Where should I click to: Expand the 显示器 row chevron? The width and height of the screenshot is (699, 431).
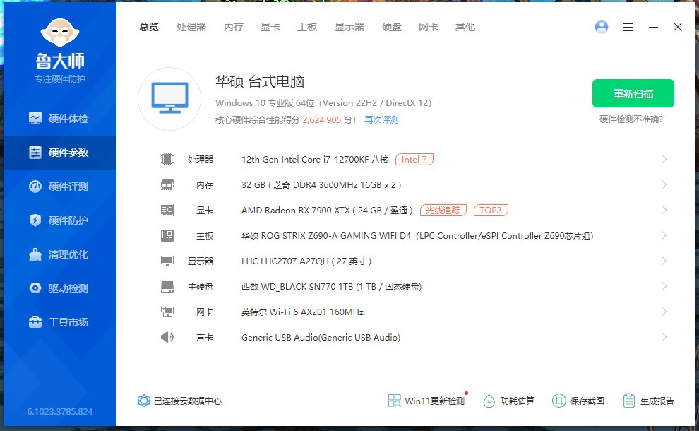[x=664, y=261]
